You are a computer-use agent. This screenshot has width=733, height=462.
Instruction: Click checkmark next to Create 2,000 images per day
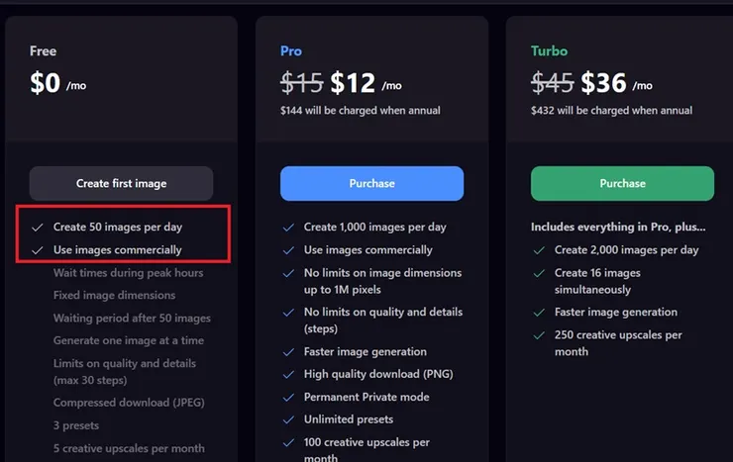(538, 250)
